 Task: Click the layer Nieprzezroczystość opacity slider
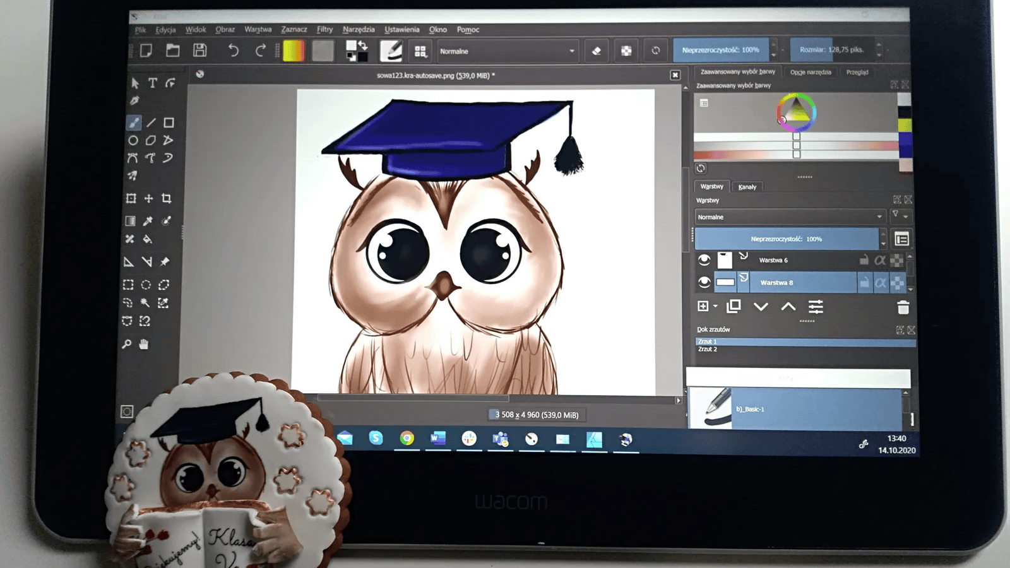tap(786, 239)
